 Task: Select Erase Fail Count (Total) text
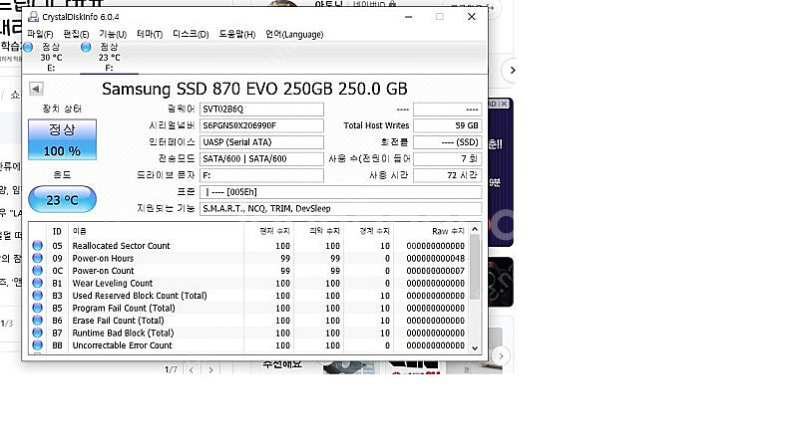pos(118,321)
